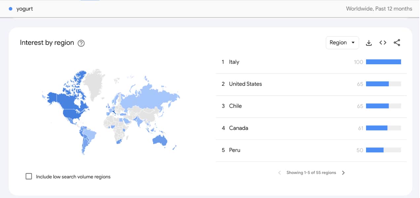Click the blue dot beside yogurt
Viewport: 420px width, 198px height.
pyautogui.click(x=11, y=9)
